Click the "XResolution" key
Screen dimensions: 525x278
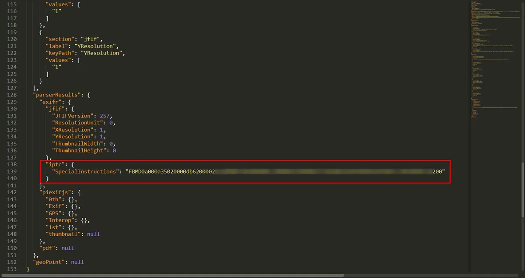(73, 130)
